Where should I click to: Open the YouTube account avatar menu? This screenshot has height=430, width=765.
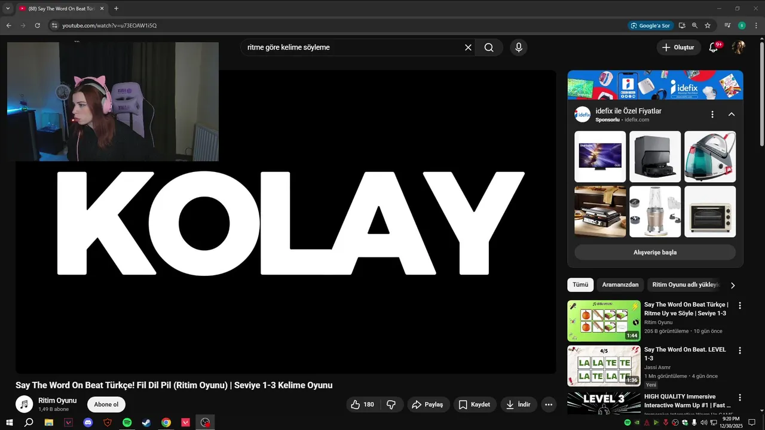pyautogui.click(x=739, y=47)
